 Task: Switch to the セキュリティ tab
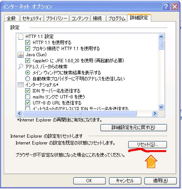tap(32, 18)
